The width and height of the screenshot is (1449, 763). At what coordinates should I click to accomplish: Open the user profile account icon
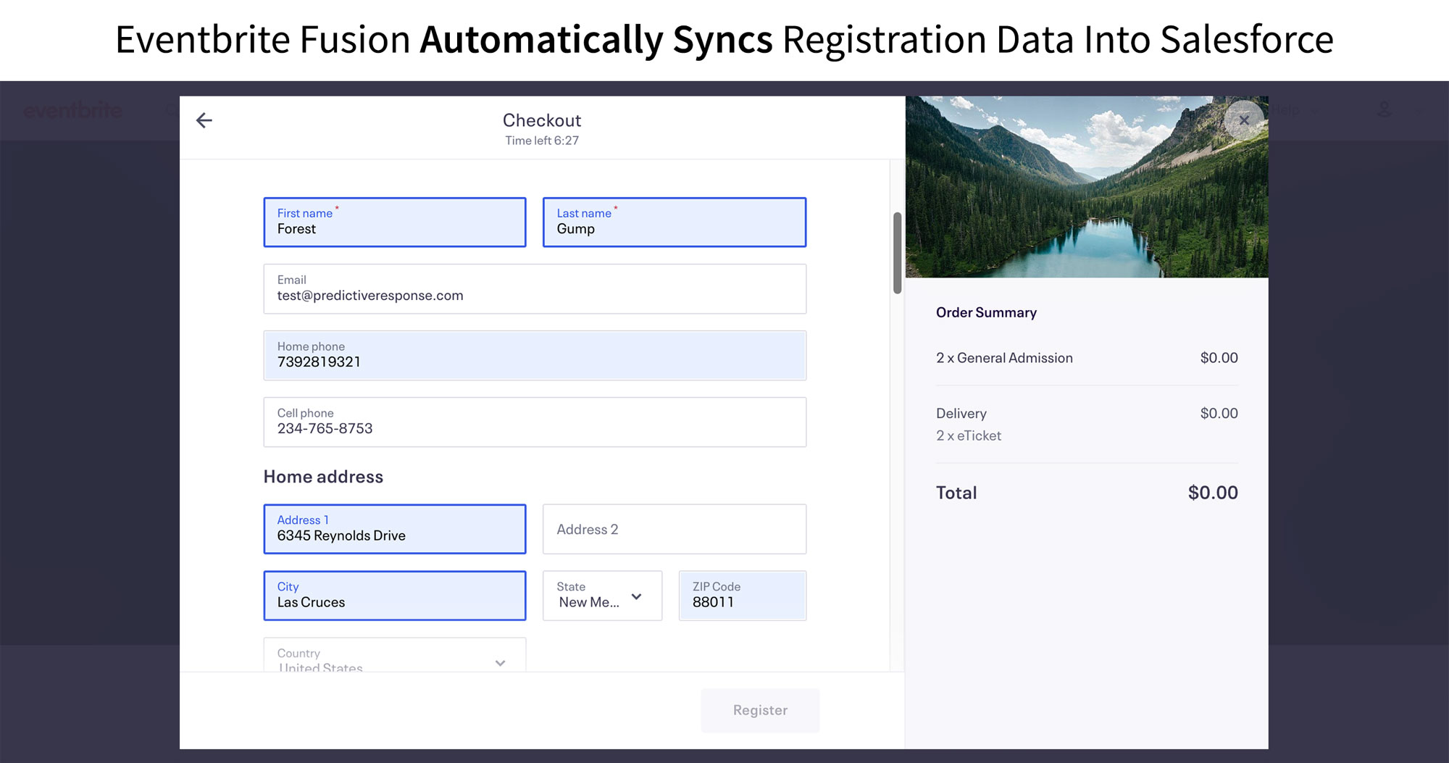coord(1385,110)
